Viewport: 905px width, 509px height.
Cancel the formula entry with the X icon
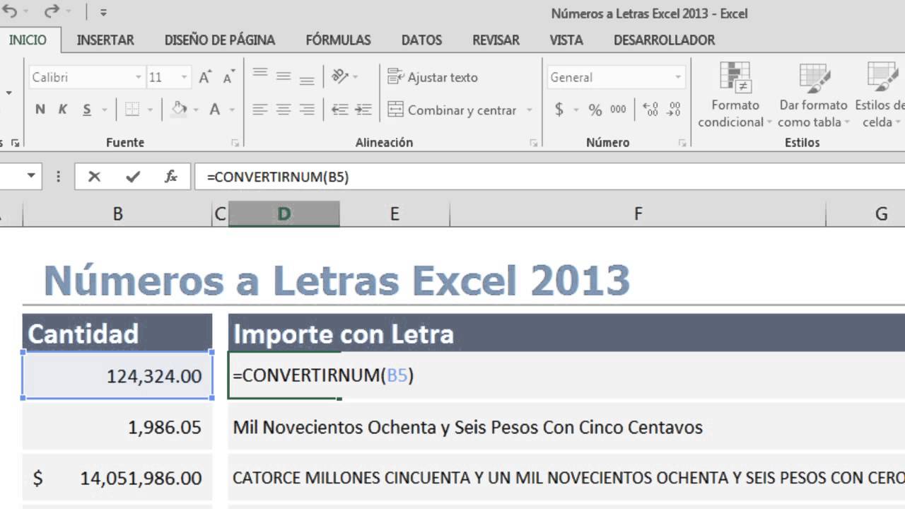(94, 177)
